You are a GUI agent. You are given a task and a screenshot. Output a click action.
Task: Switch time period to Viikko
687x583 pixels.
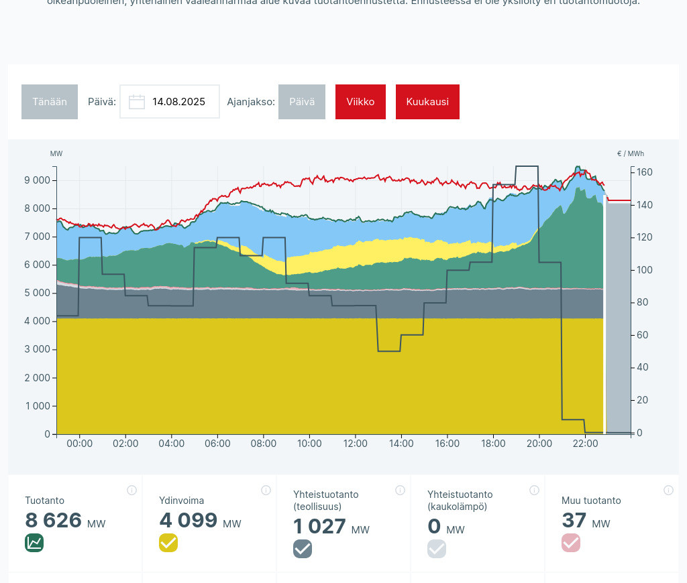[x=360, y=102]
